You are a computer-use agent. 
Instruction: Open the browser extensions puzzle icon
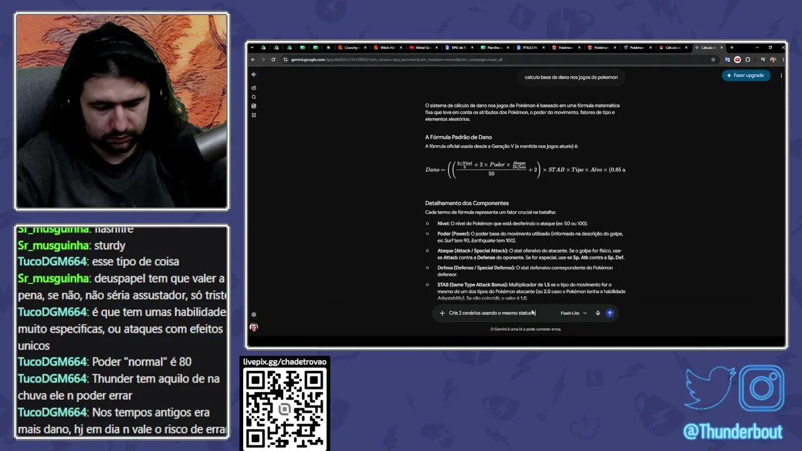click(747, 60)
